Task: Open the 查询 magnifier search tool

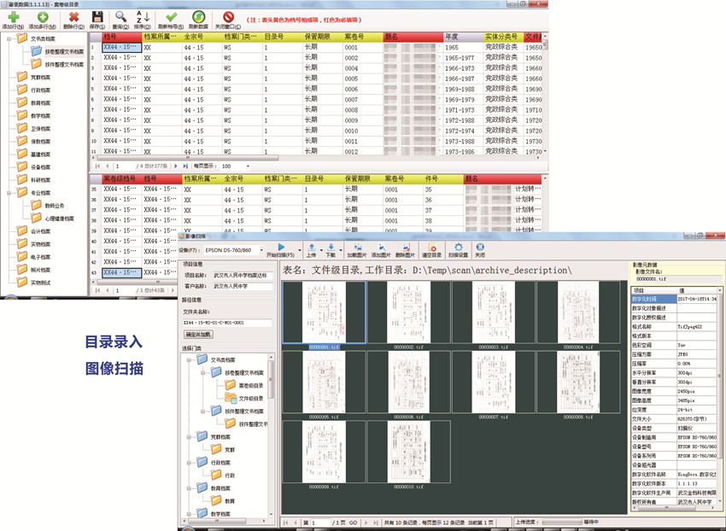Action: tap(122, 15)
